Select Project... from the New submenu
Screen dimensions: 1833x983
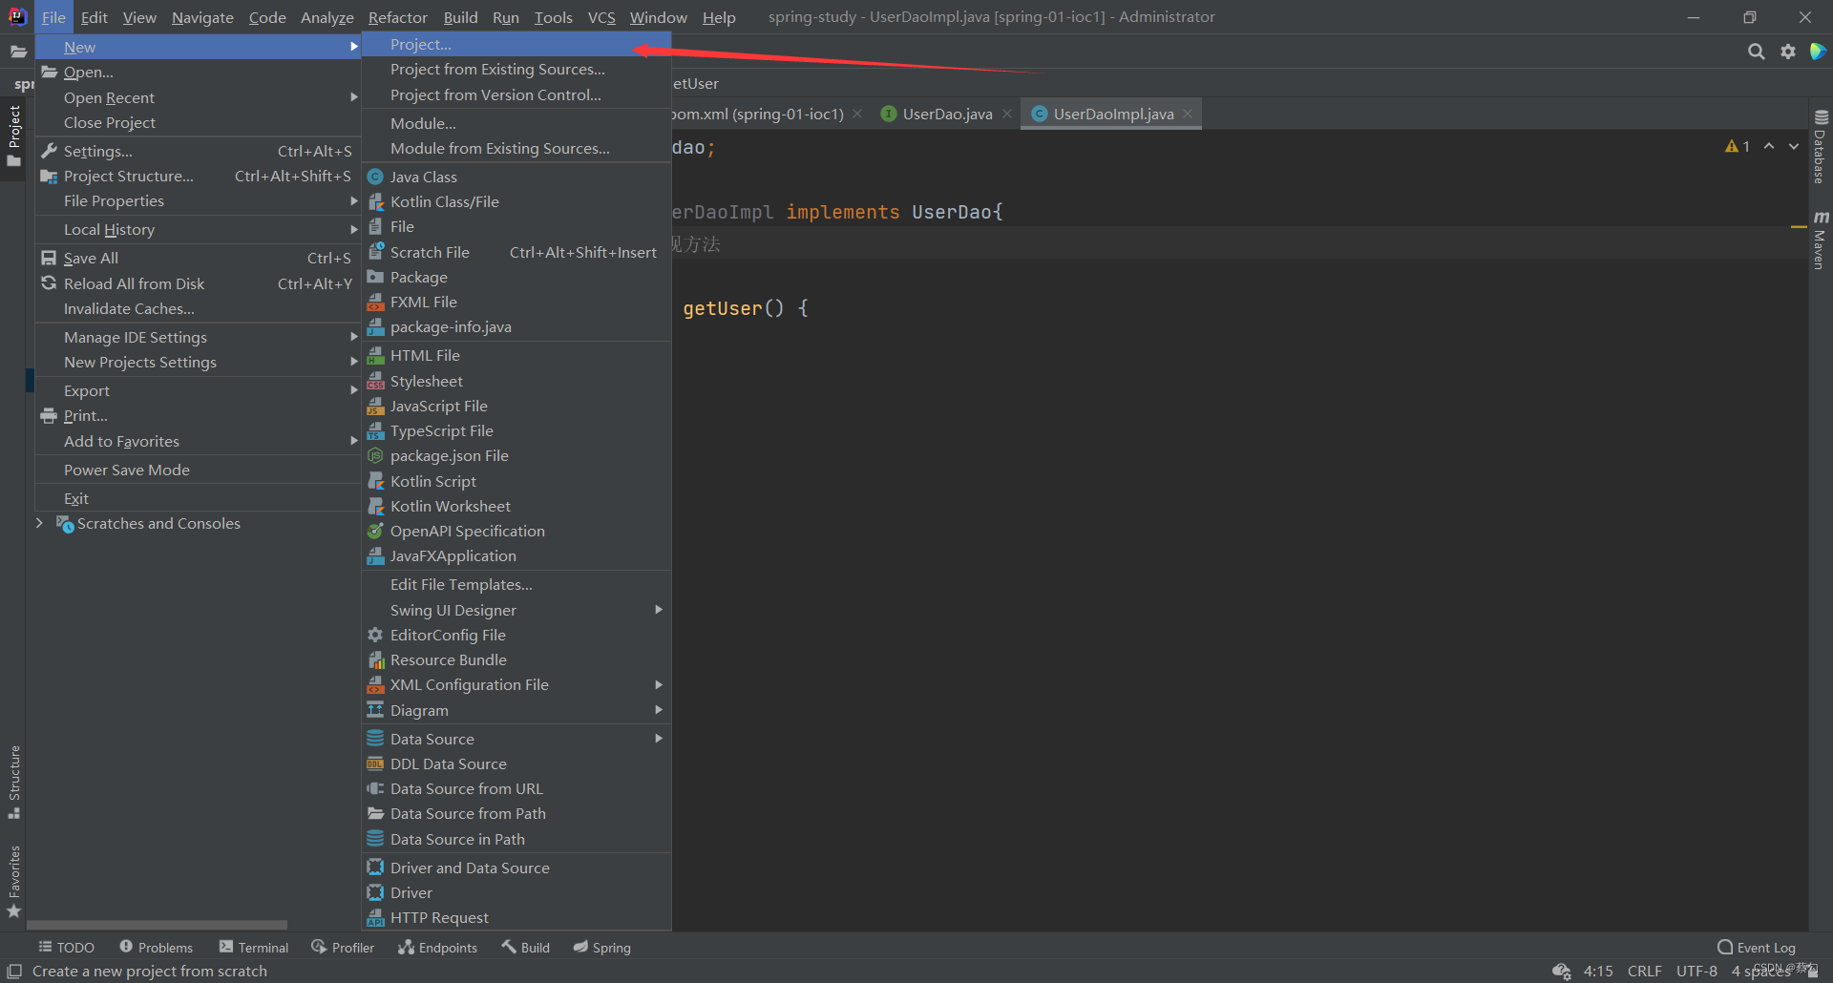point(516,44)
